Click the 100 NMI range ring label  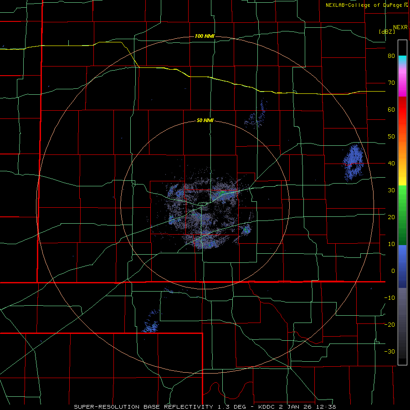[x=205, y=36]
